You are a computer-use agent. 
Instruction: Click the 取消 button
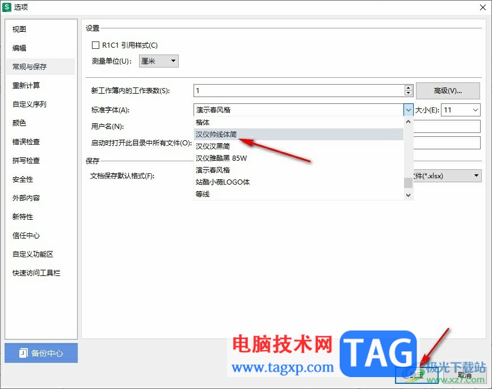pyautogui.click(x=464, y=375)
